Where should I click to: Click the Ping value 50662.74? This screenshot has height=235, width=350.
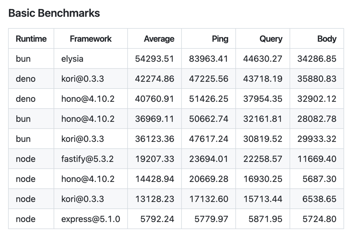click(x=209, y=119)
